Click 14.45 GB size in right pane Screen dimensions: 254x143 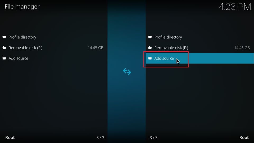coord(242,48)
